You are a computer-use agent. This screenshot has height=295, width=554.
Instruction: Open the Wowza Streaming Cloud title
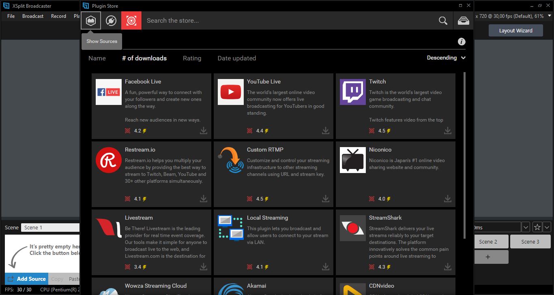click(x=156, y=286)
